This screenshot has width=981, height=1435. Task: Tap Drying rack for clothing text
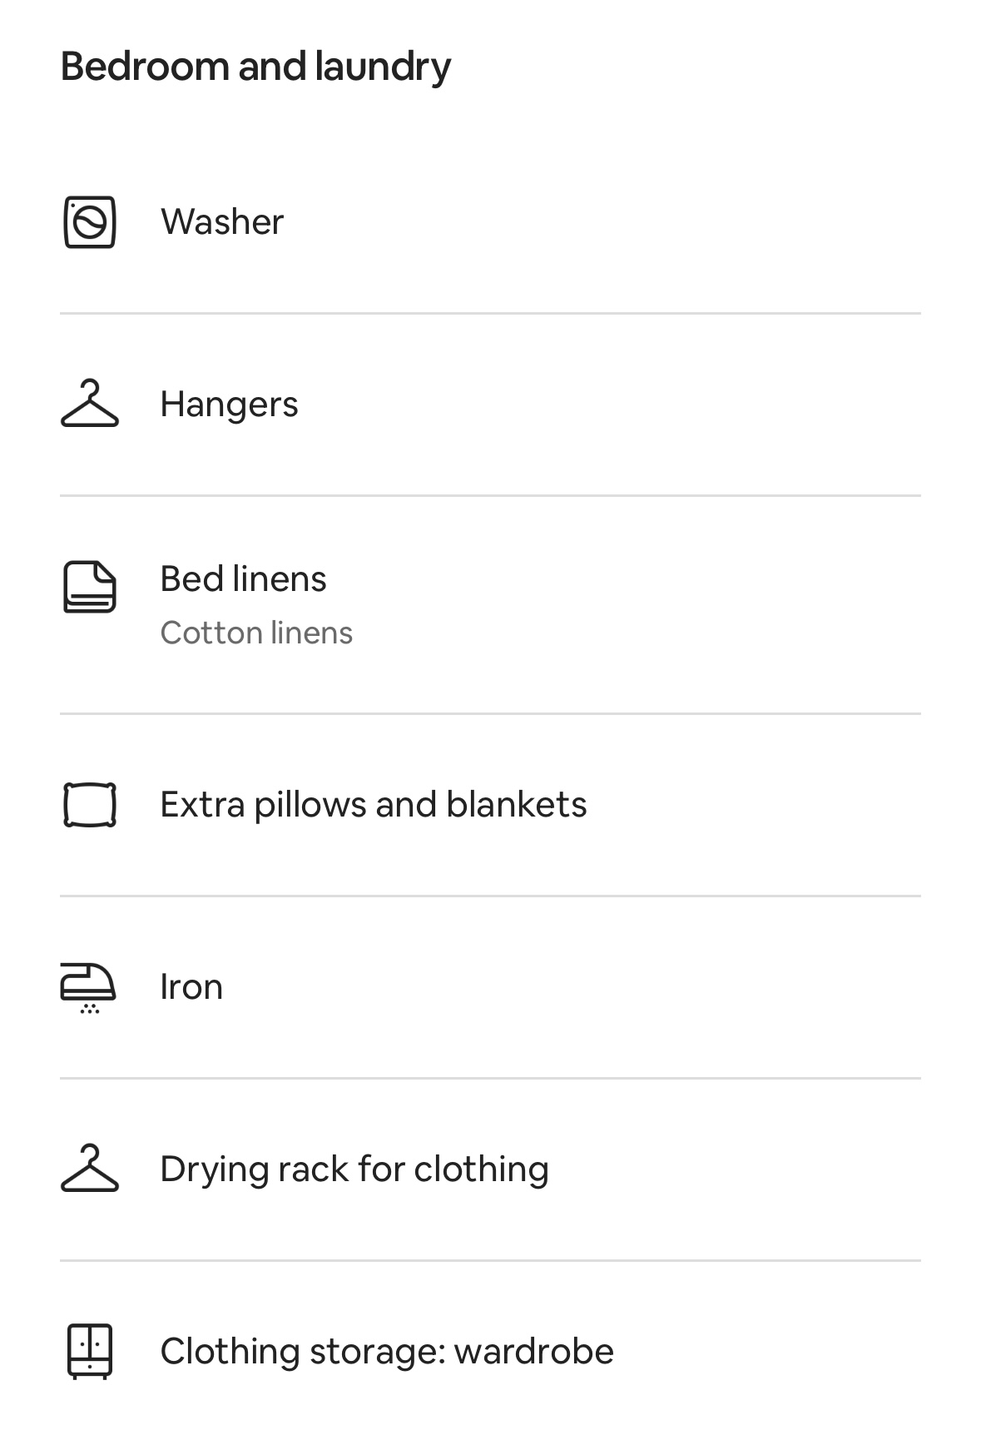(x=354, y=1169)
